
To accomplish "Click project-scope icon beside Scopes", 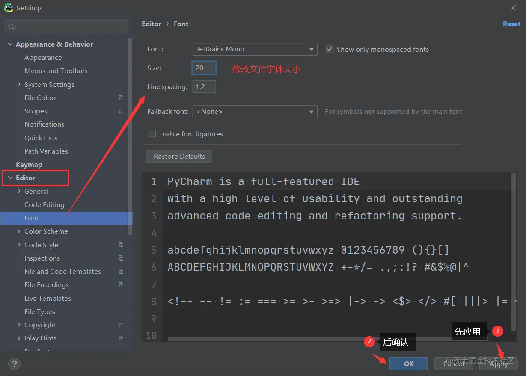I will click(x=121, y=111).
